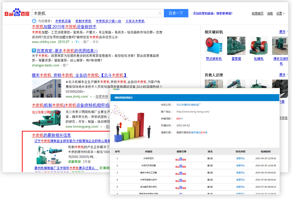Open the 百度商家--更多木炭机的优质结果 link
Image resolution: width=292 pixels, height=199 pixels.
click(67, 51)
